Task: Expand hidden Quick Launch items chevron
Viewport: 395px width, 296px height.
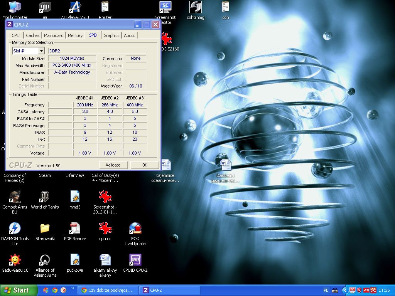Action: 73,288
